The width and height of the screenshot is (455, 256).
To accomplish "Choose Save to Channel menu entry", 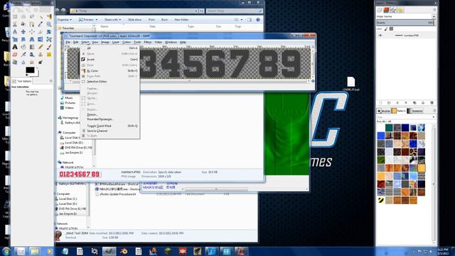I will 109,131.
